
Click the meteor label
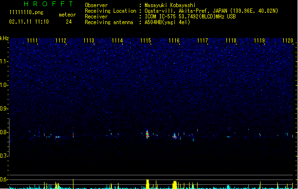pos(67,15)
